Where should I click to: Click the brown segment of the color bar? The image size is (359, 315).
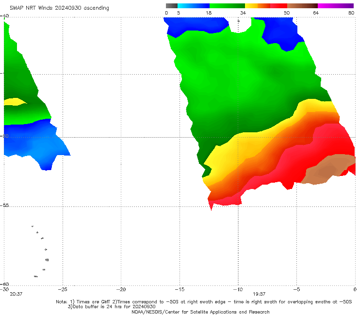click(x=302, y=6)
